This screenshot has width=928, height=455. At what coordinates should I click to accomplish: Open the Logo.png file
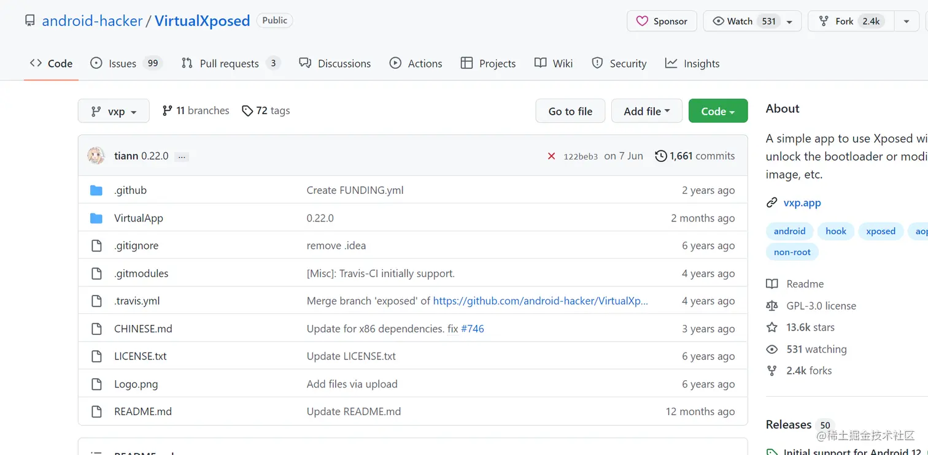(x=136, y=384)
